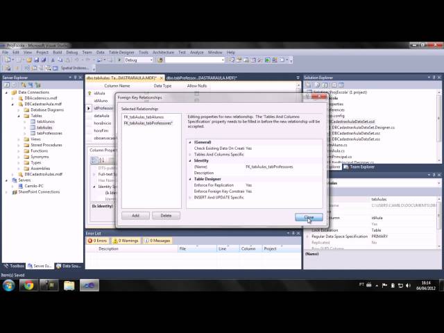Collapse the Data Connections node

[6, 92]
